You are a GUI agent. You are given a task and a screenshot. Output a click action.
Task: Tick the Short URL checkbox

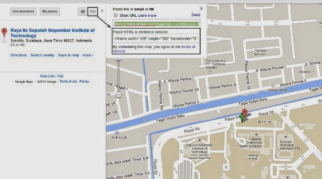point(115,15)
